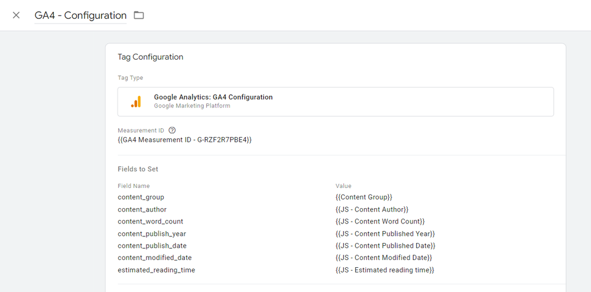The height and width of the screenshot is (292, 591).
Task: Click the {{GA4 Measurement ID - G-RZF2R7PBE4}} value
Action: (x=184, y=140)
